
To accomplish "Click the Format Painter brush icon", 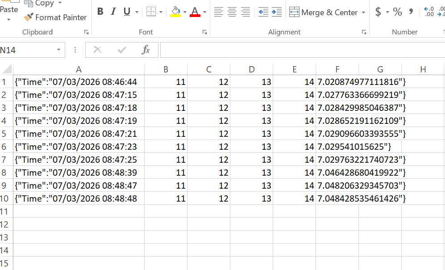I will click(x=29, y=17).
